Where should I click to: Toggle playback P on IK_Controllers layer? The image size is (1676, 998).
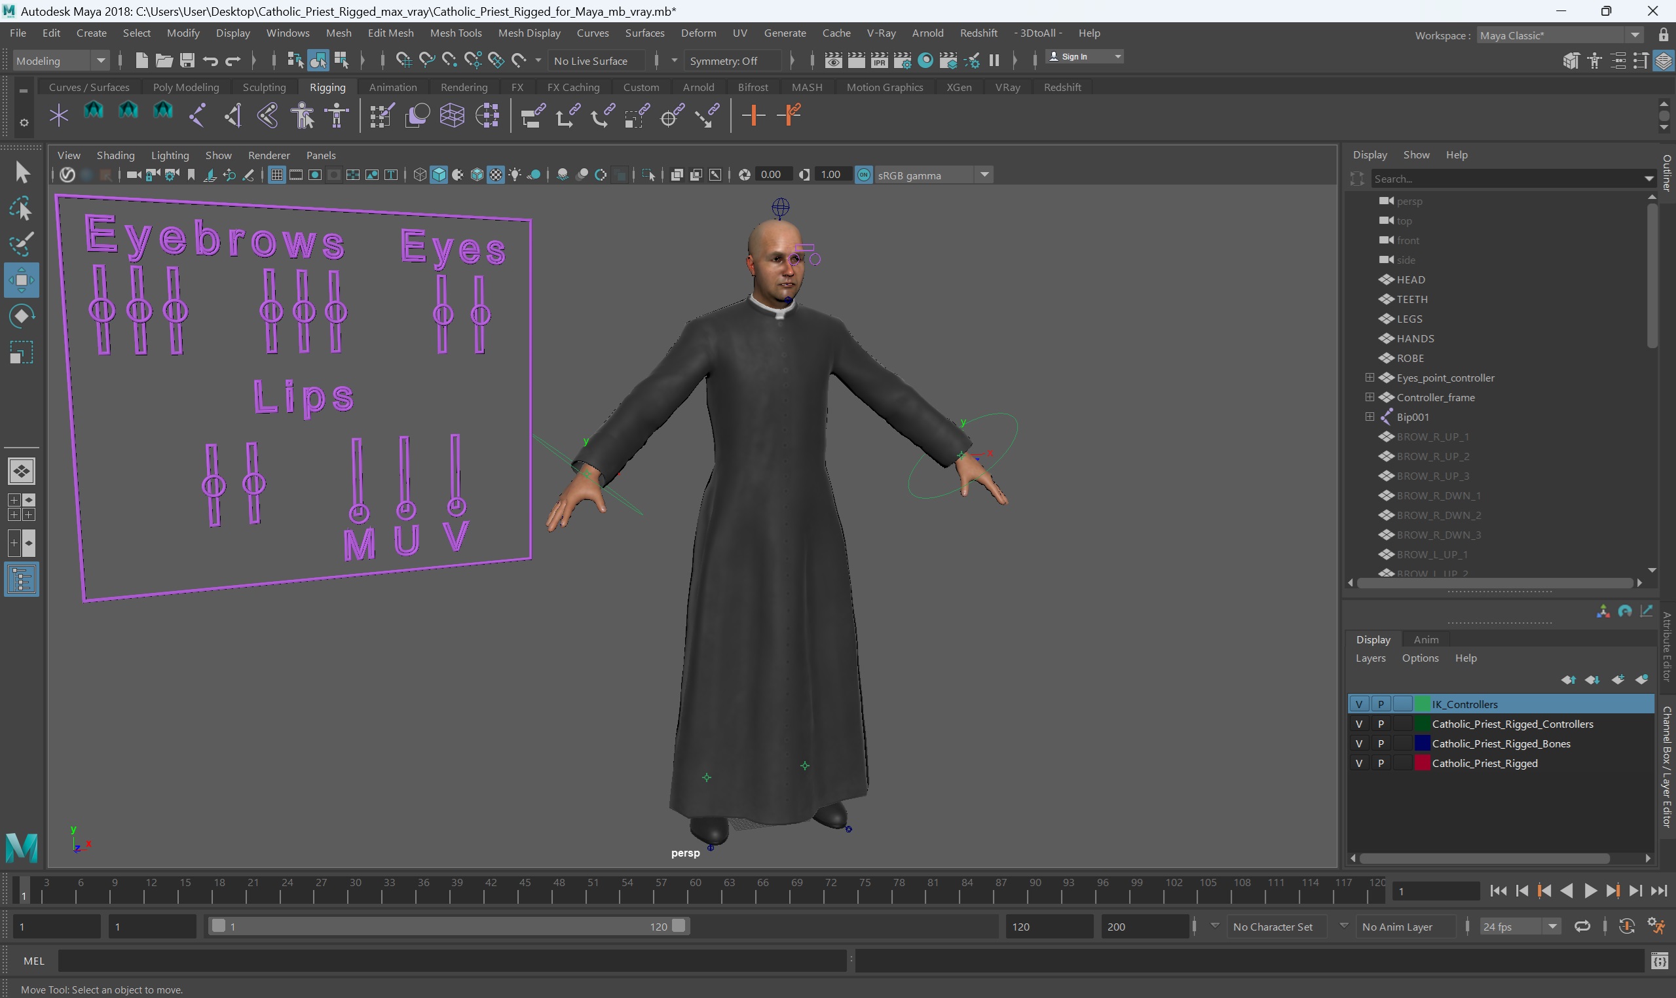click(x=1381, y=704)
